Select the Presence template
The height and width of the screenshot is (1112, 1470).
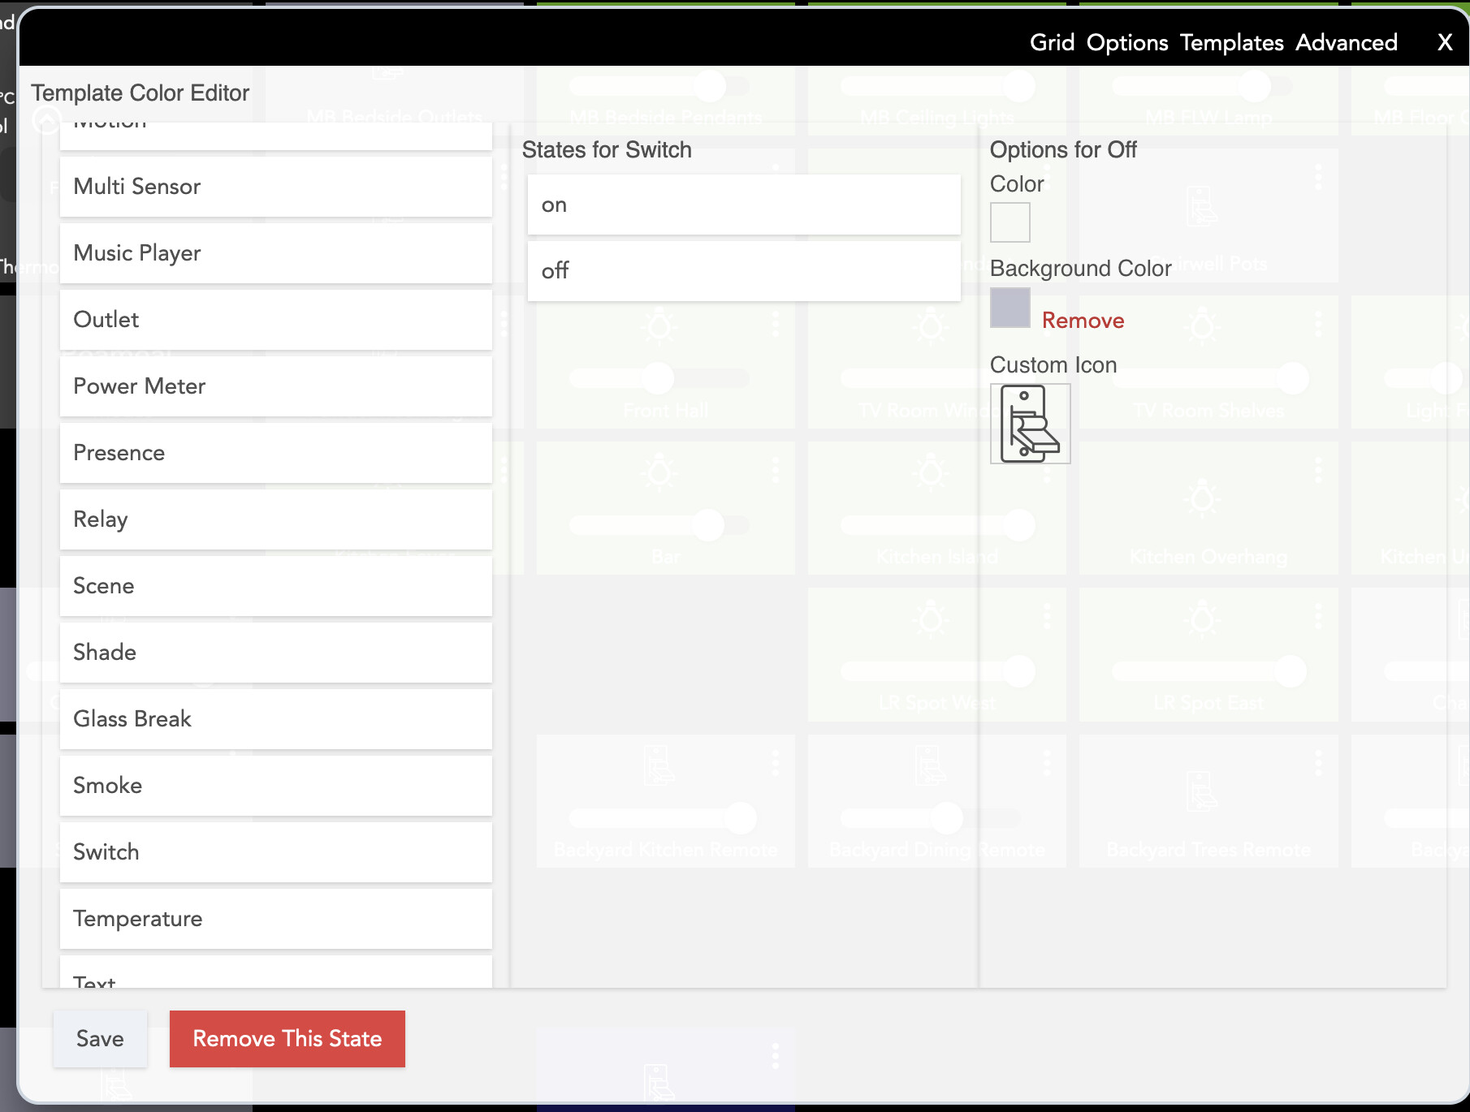pos(276,453)
